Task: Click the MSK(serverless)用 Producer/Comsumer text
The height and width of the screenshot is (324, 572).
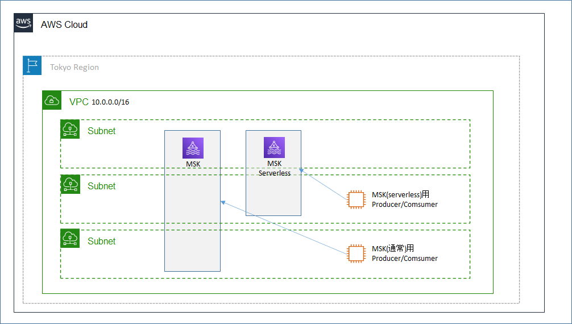Action: (x=405, y=200)
